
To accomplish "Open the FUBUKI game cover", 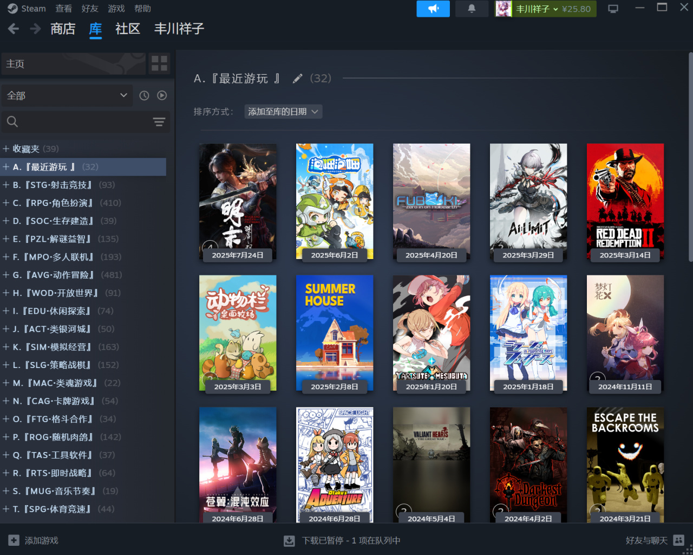I will [x=432, y=201].
